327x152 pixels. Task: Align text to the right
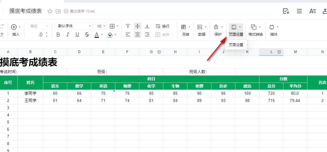(147, 35)
